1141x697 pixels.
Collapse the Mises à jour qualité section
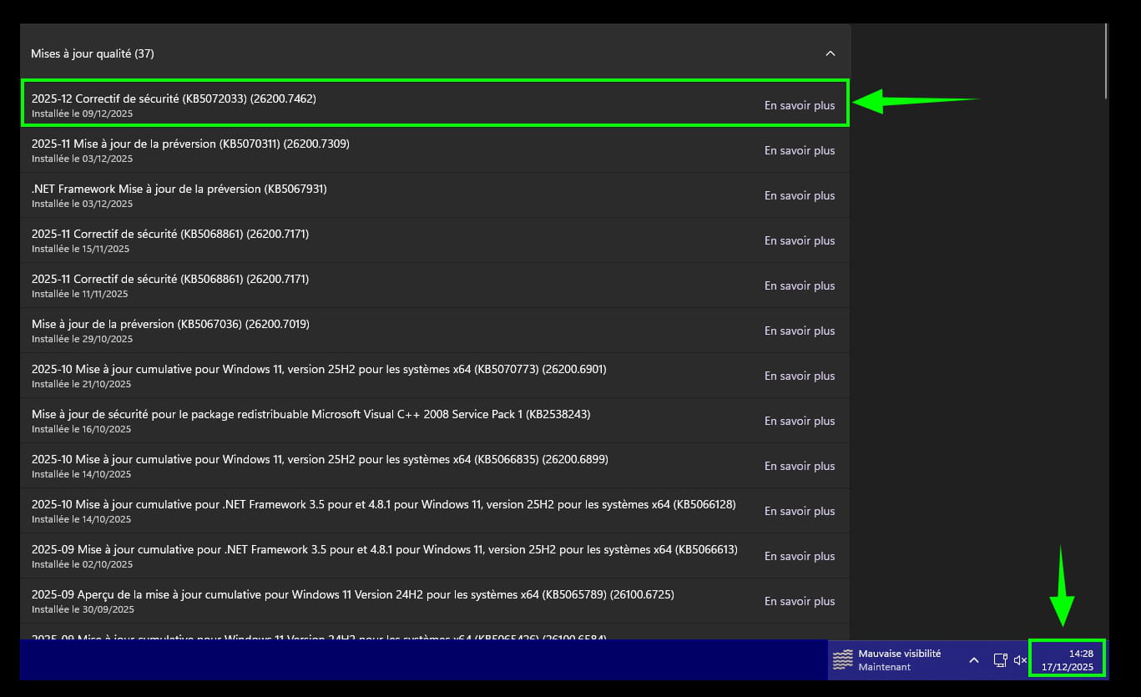click(830, 53)
